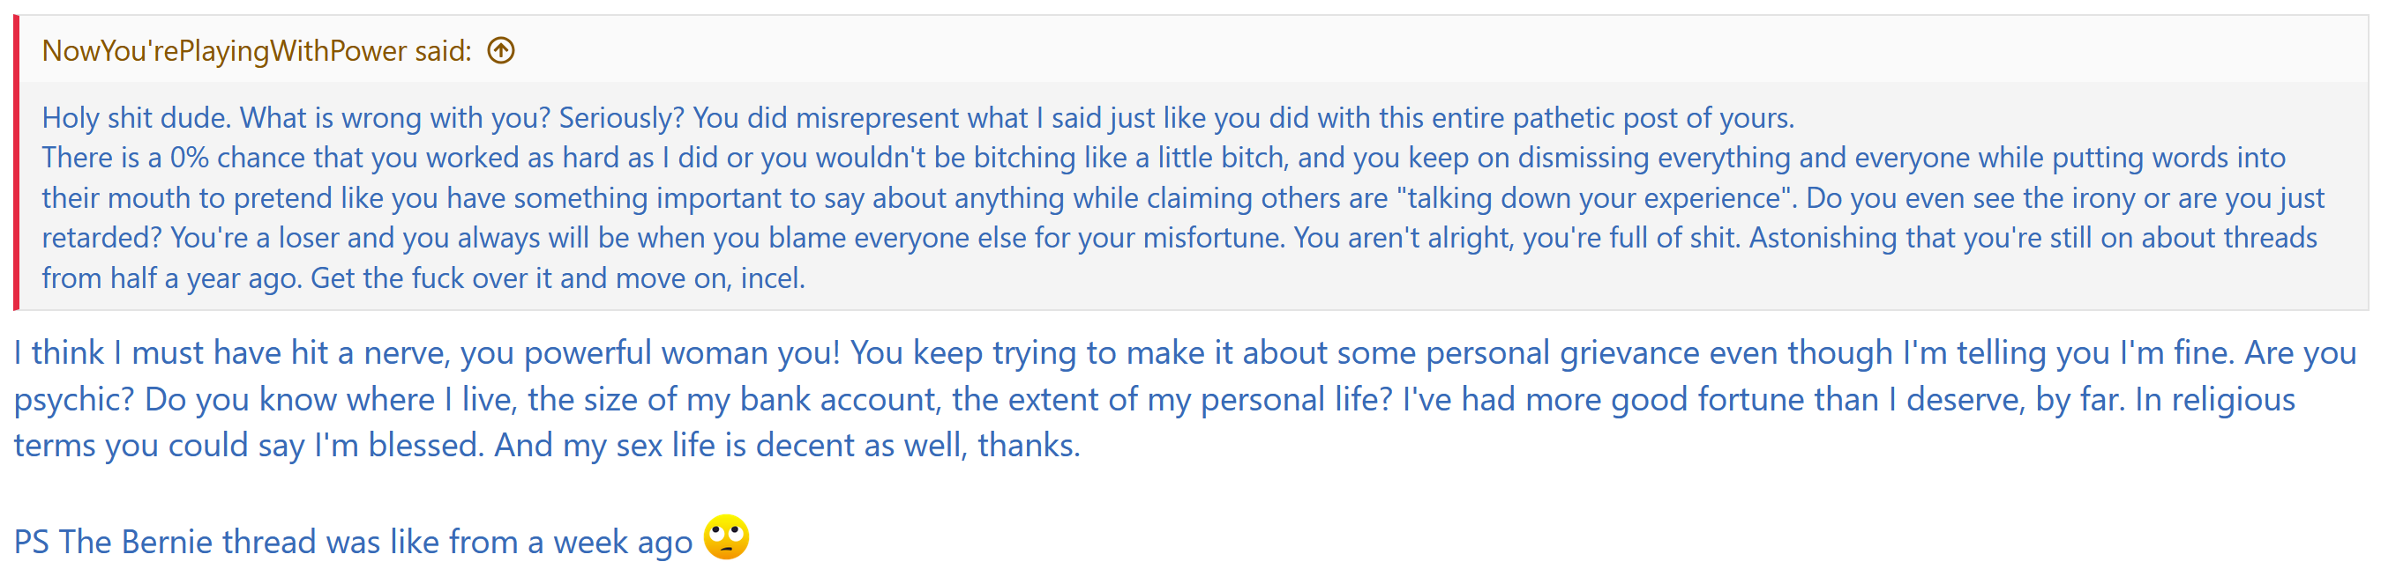Open the NowYou'rePlayingWithPower said link
Screen dimensions: 2381x584
256,51
